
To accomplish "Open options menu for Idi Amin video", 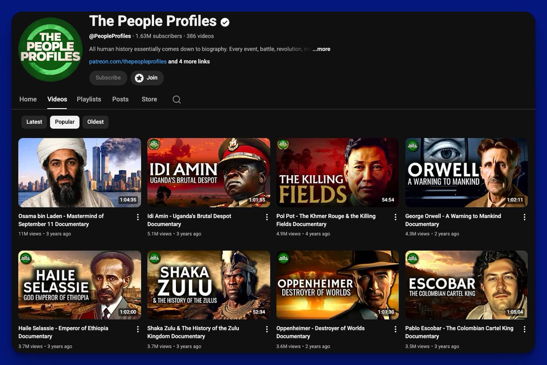I will (x=267, y=217).
